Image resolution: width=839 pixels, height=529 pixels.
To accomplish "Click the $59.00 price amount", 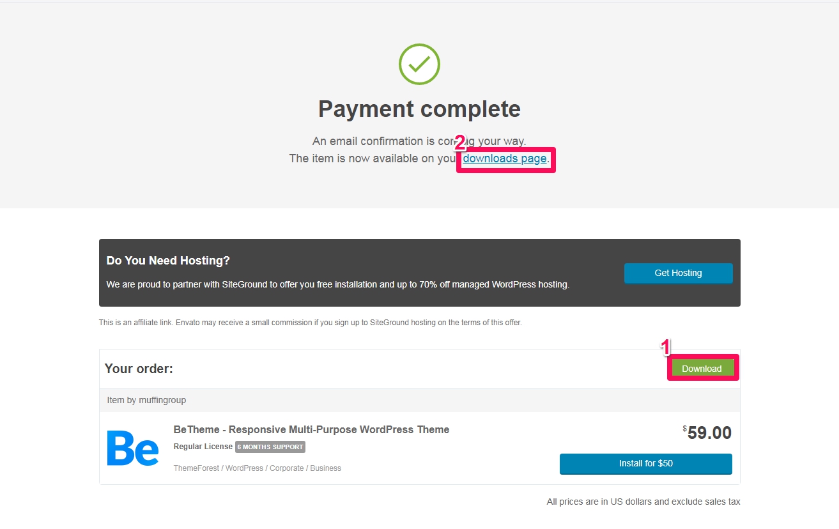I will (x=707, y=433).
